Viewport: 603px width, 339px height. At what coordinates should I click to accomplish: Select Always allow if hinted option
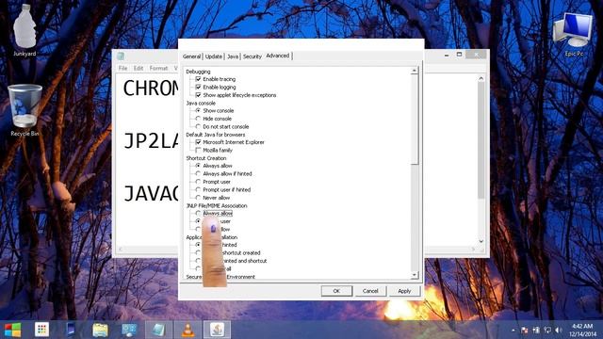click(198, 173)
